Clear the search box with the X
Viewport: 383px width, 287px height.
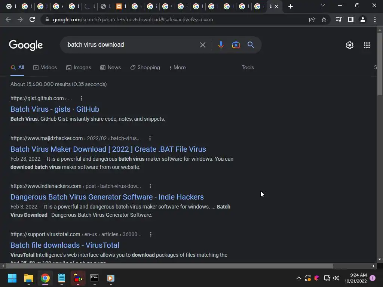click(203, 45)
